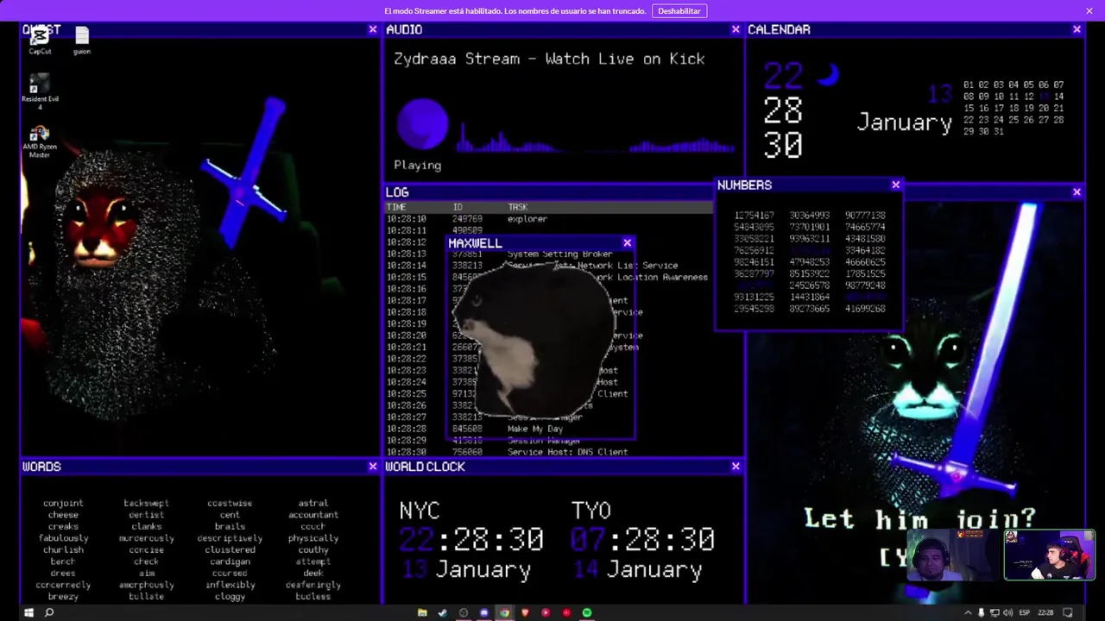1105x621 pixels.
Task: Click the word cheese in Words panel
Action: point(63,515)
